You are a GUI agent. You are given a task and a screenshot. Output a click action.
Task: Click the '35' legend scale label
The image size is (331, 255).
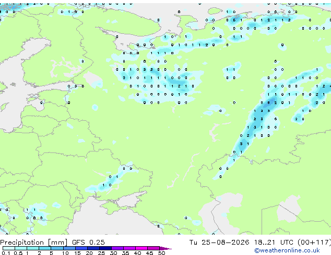125,253
